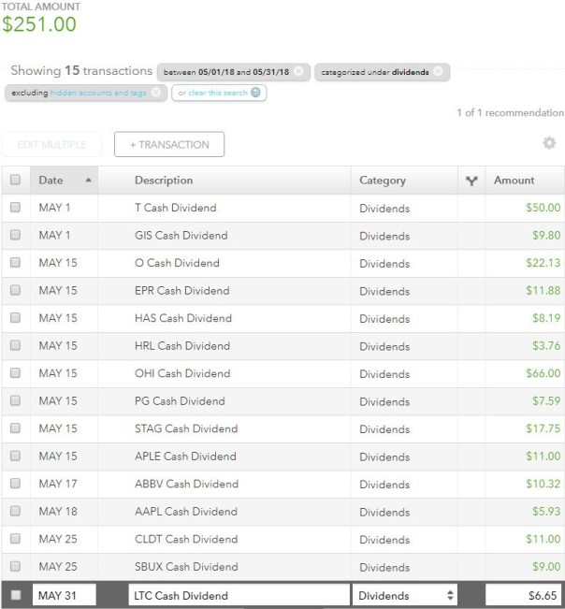Check the LTC Cash Dividend row
Viewport: 565px width, 609px height.
(15, 596)
